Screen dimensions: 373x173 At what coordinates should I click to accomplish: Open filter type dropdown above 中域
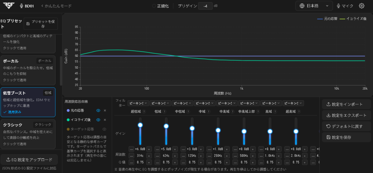tap(205, 103)
